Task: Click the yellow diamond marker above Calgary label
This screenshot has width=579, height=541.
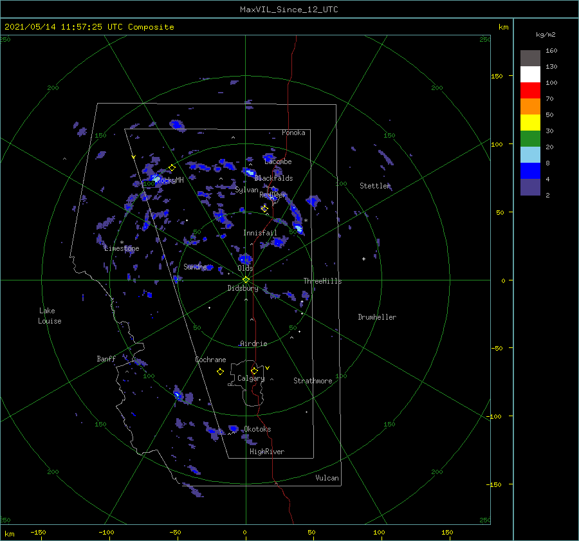Action: [x=254, y=371]
